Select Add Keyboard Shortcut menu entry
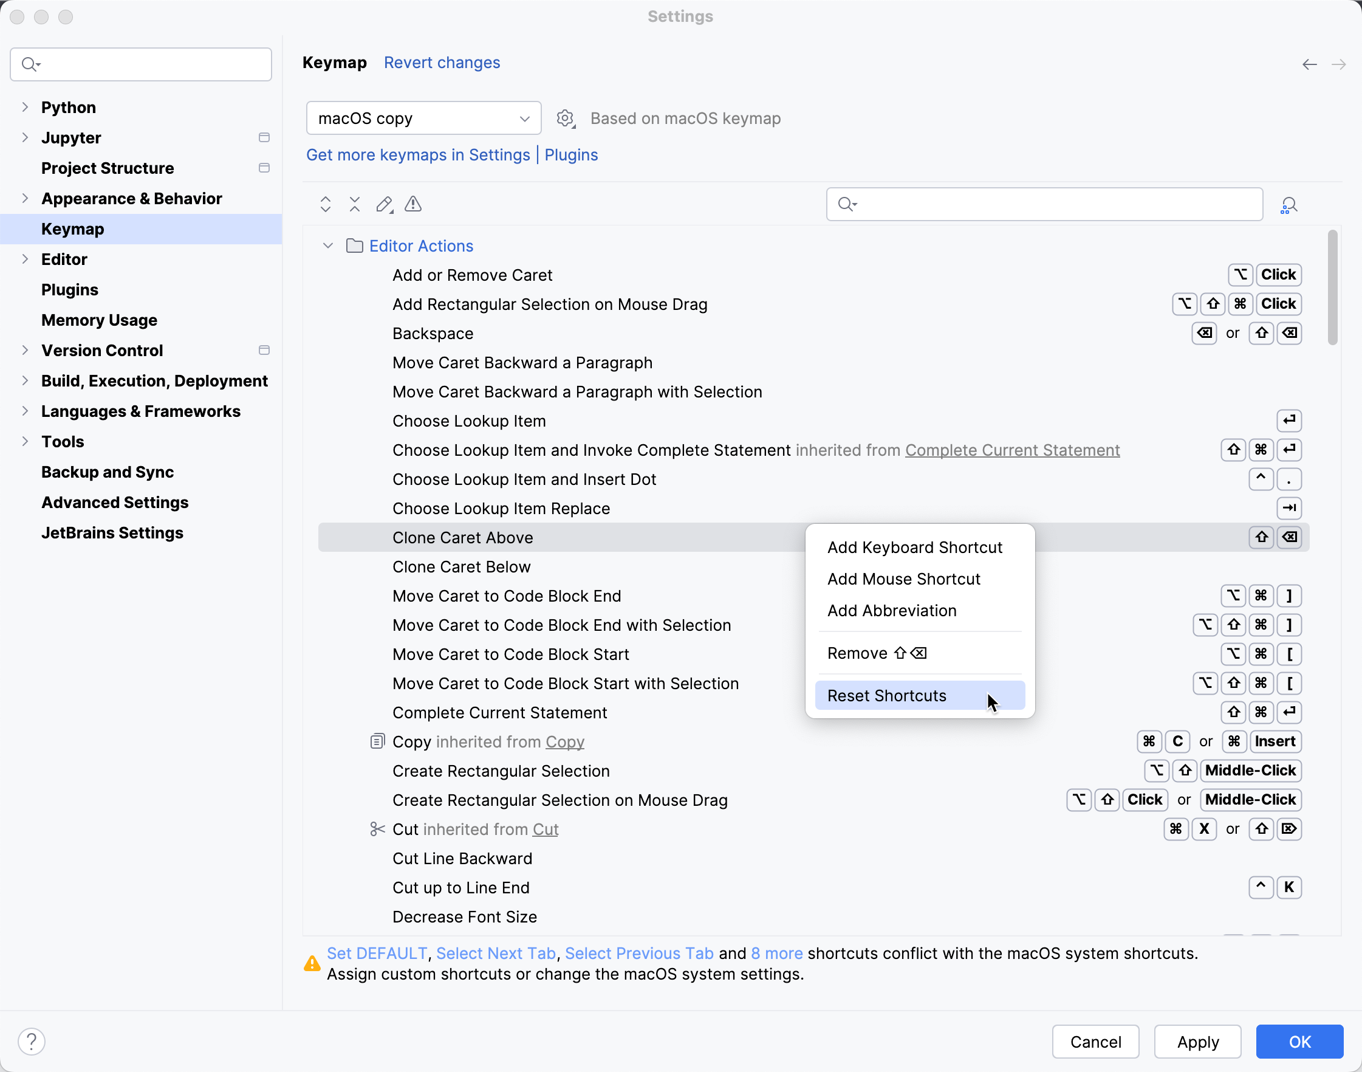Screen dimensions: 1362x1072 click(915, 547)
